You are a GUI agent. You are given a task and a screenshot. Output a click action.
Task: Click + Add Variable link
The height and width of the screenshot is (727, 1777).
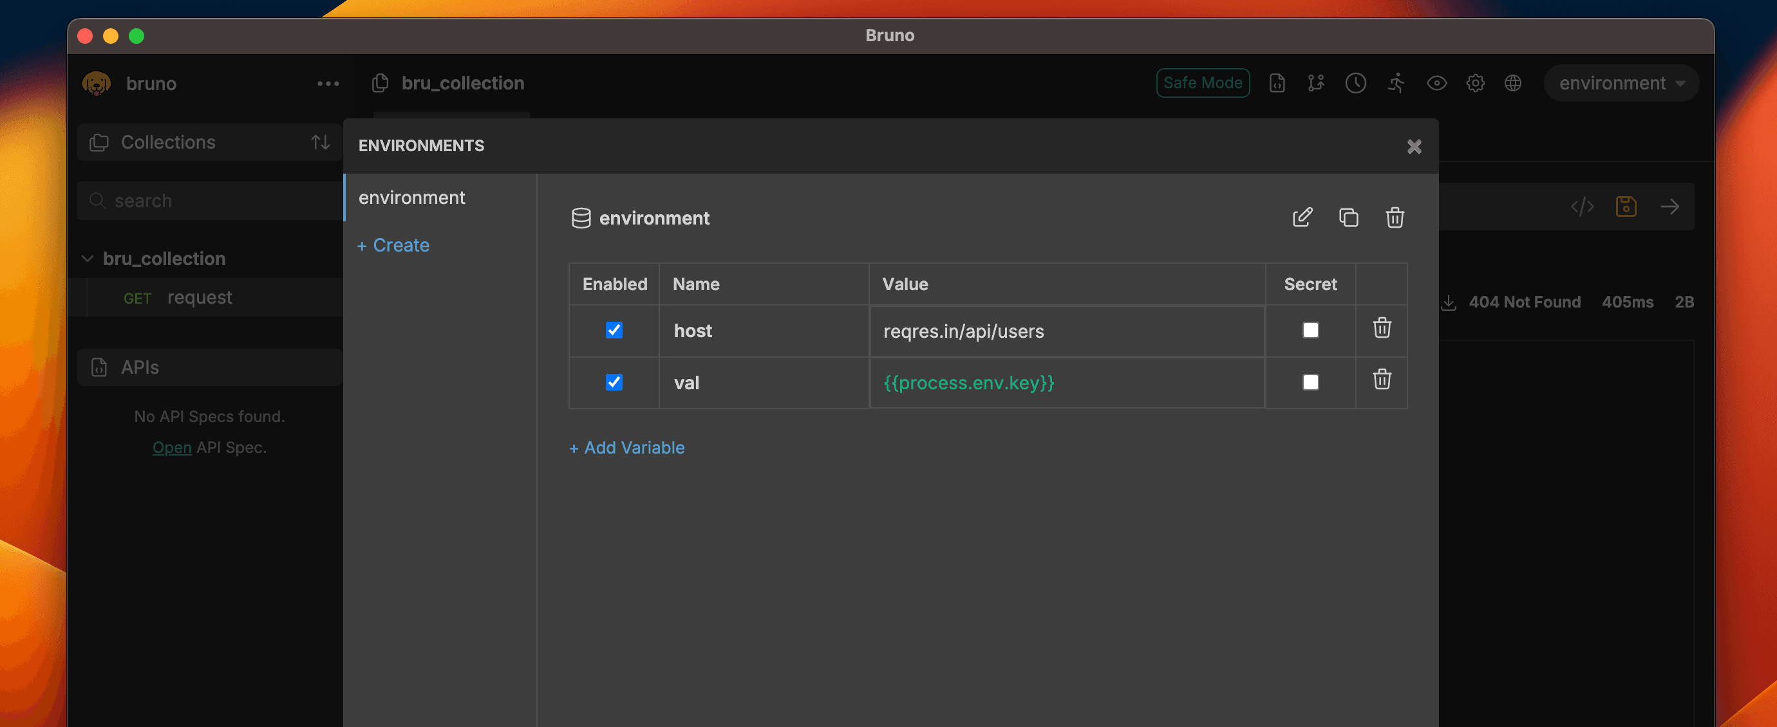pyautogui.click(x=626, y=448)
